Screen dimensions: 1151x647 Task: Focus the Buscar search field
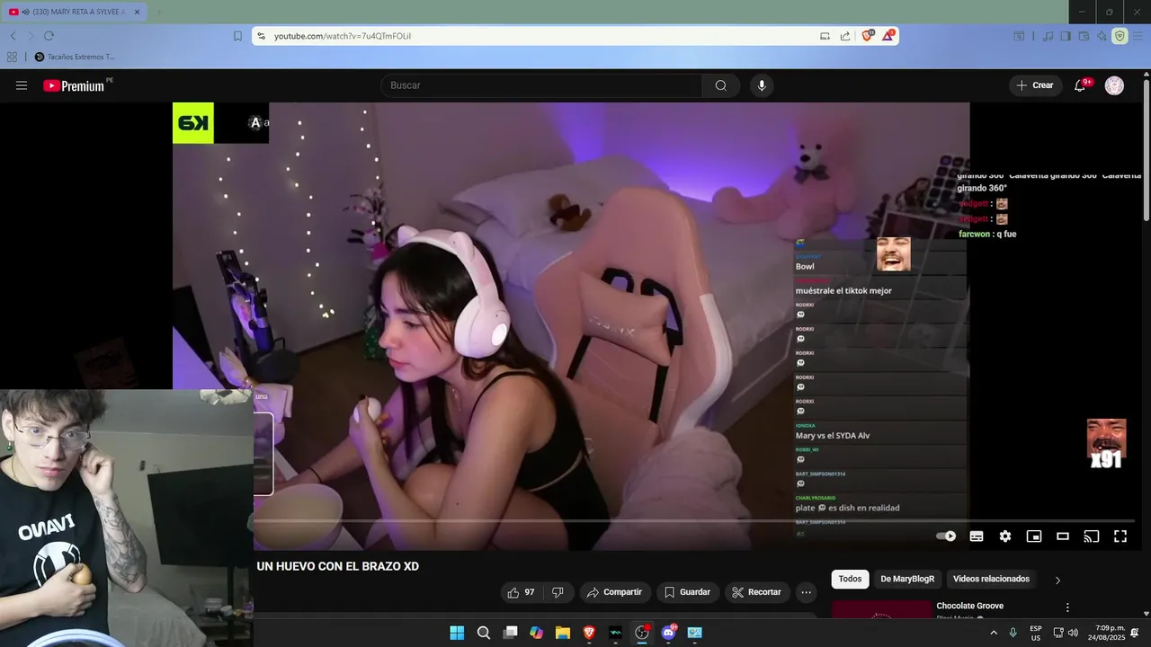click(x=541, y=85)
